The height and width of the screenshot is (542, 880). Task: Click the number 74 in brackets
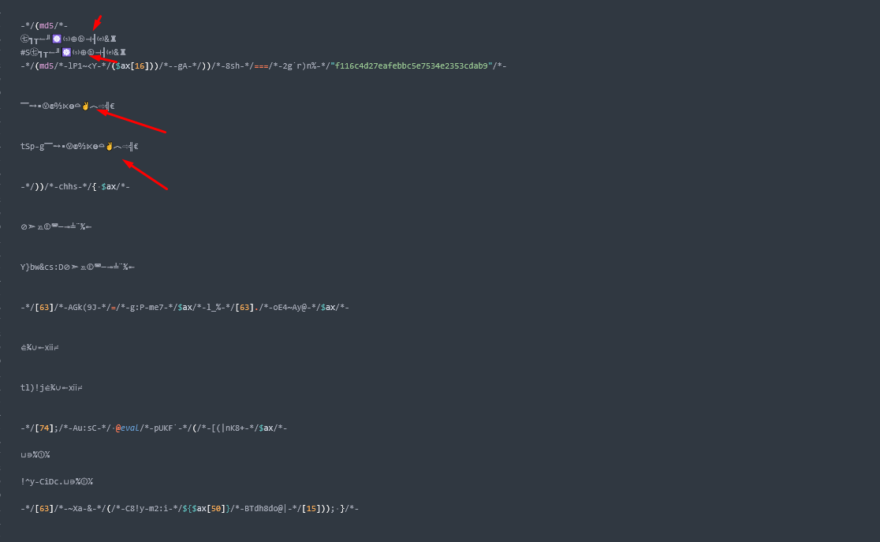(x=44, y=428)
